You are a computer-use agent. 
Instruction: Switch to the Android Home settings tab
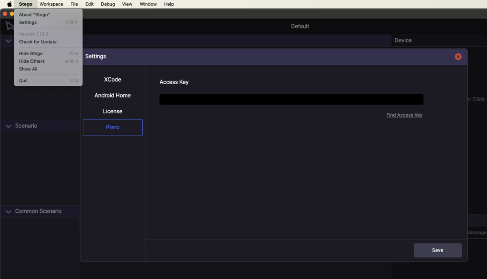click(112, 95)
